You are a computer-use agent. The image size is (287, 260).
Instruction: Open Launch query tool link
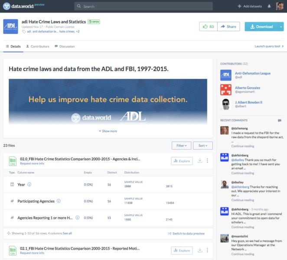pos(269,46)
